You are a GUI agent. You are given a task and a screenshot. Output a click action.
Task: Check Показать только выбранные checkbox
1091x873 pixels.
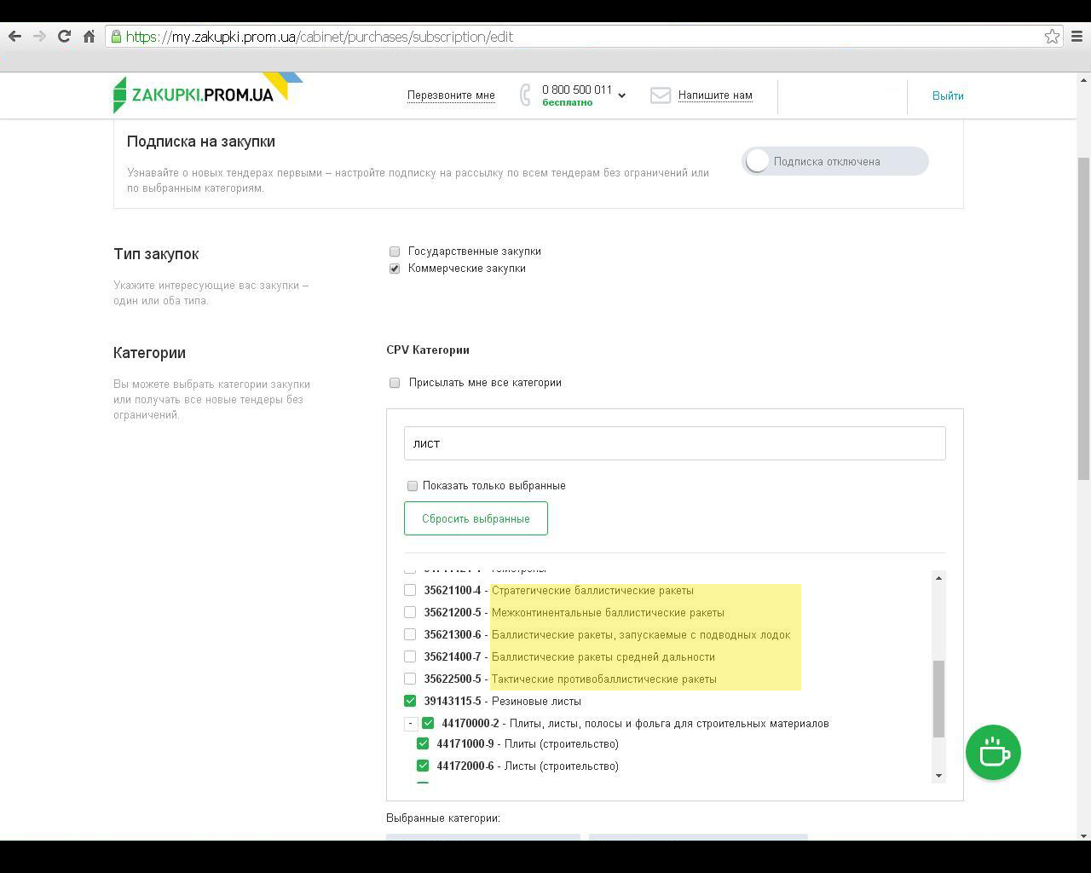pos(413,486)
